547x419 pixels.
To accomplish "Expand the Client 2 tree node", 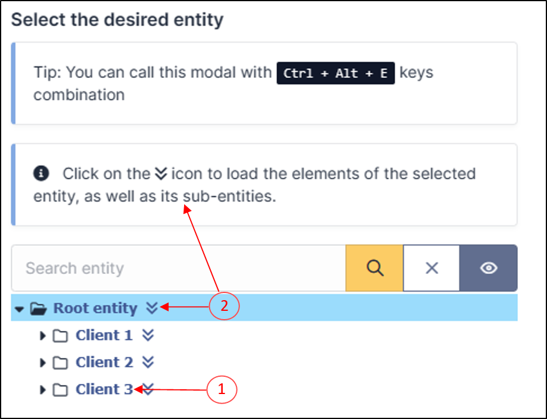I will coord(43,363).
